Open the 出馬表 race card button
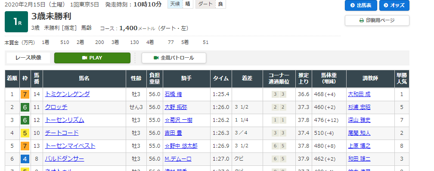434x171 pixels. click(361, 5)
